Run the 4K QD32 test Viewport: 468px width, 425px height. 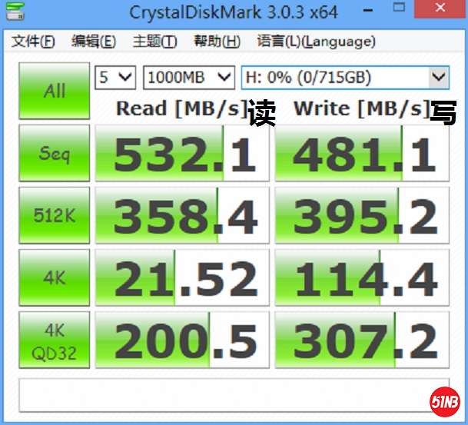coord(54,340)
